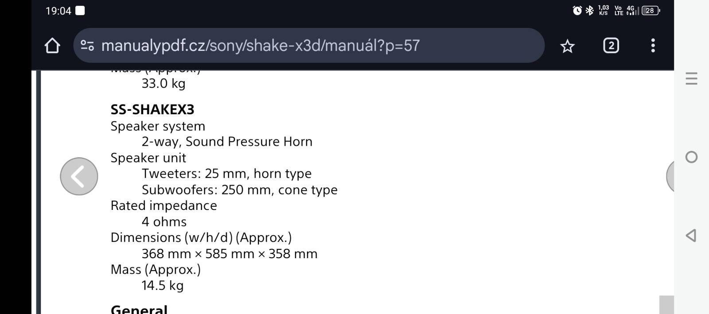Tap battery indicator showing 28
This screenshot has width=709, height=314.
point(651,11)
